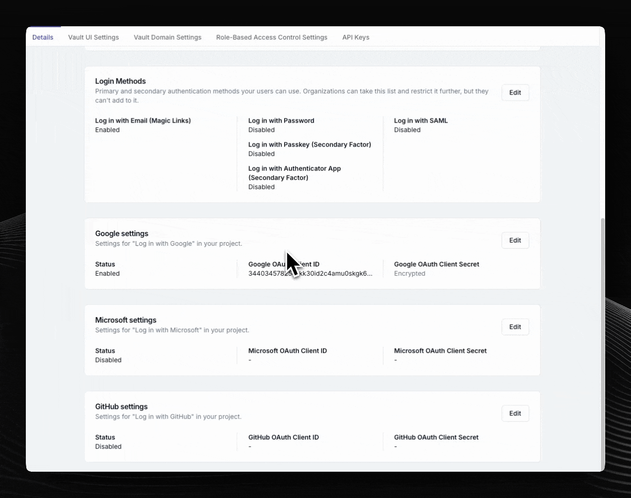
Task: Edit the GitHub settings
Action: point(515,414)
